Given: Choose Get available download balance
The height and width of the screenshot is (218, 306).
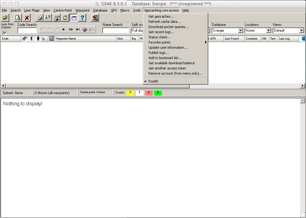Looking at the screenshot, I should point(175,63).
